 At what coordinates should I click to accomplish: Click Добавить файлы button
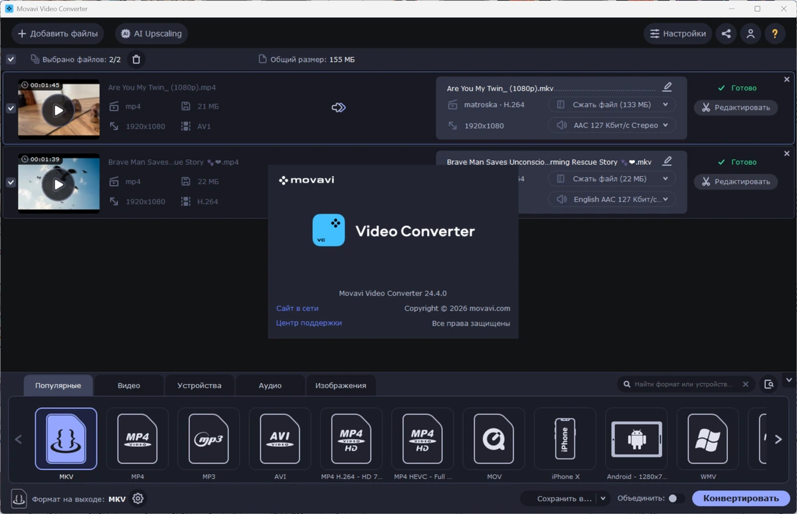tap(58, 33)
